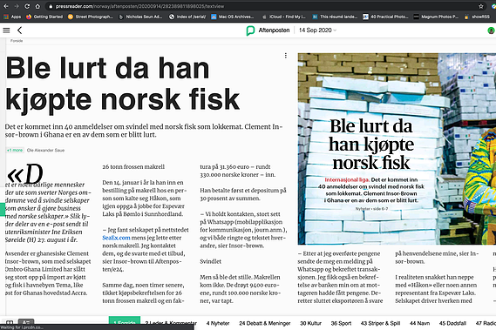The width and height of the screenshot is (496, 330).
Task: Open the green user profile icon
Action: coord(491,30)
